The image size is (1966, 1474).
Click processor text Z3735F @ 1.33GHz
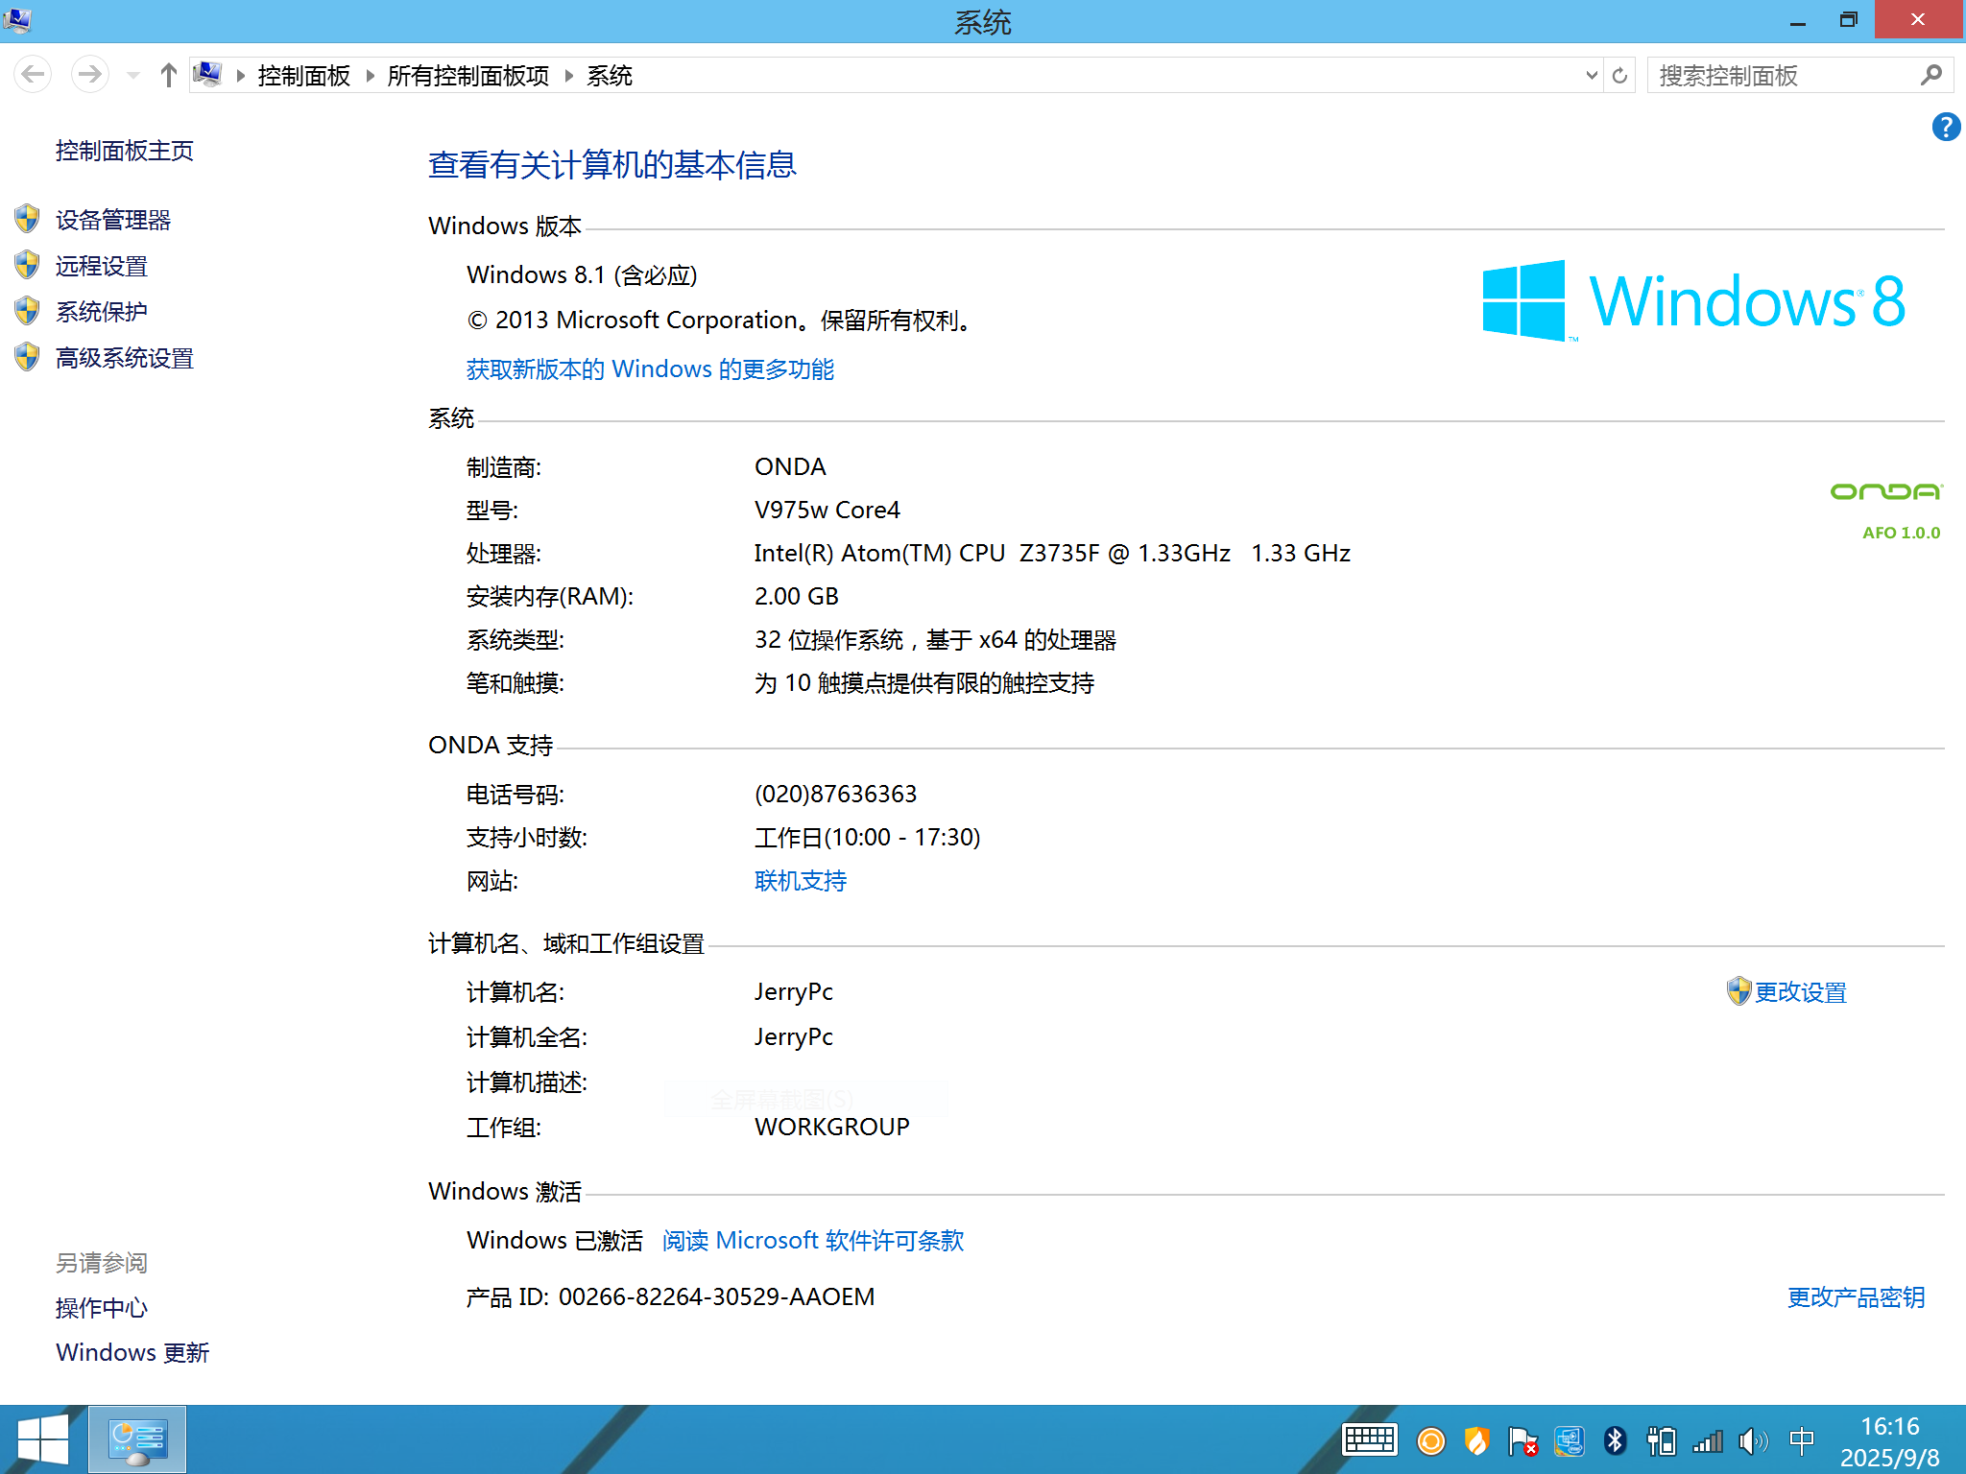point(1124,554)
